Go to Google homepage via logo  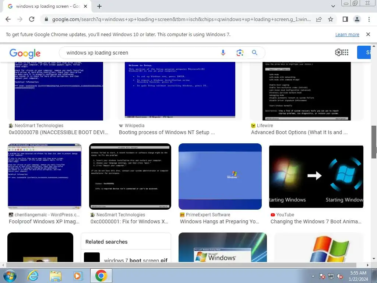click(x=25, y=53)
